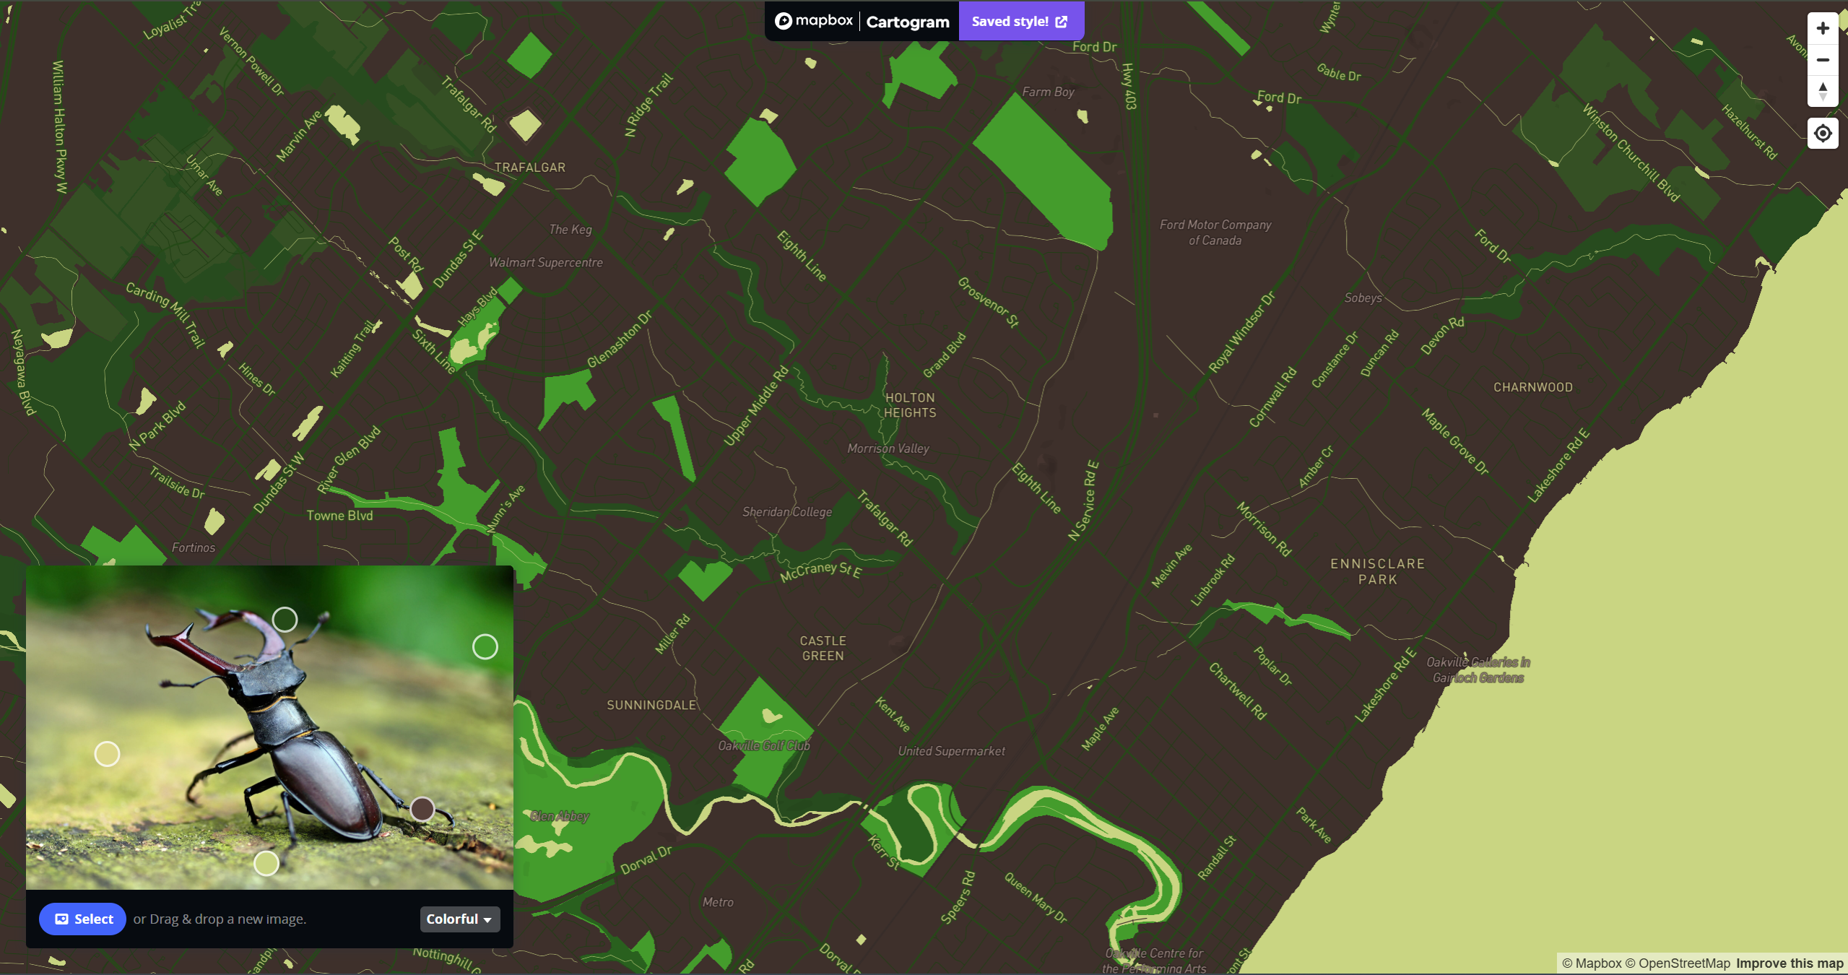Click the external link icon beside Saved style
Screen dimensions: 1848x975
[1061, 22]
